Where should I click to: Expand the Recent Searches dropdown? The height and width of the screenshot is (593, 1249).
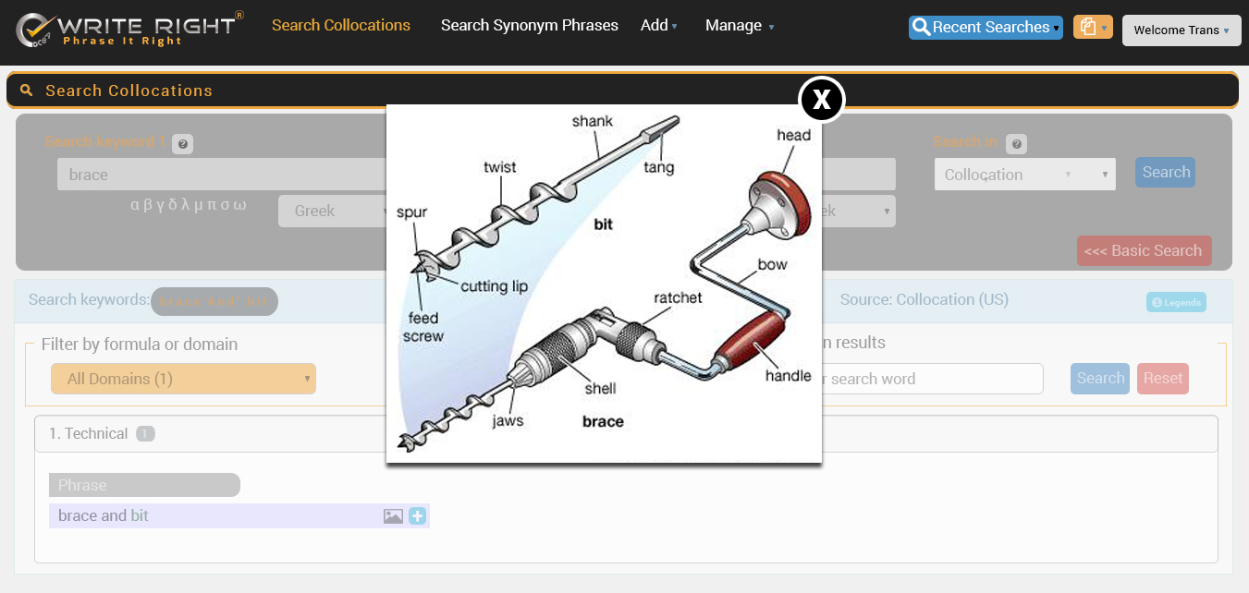(985, 28)
